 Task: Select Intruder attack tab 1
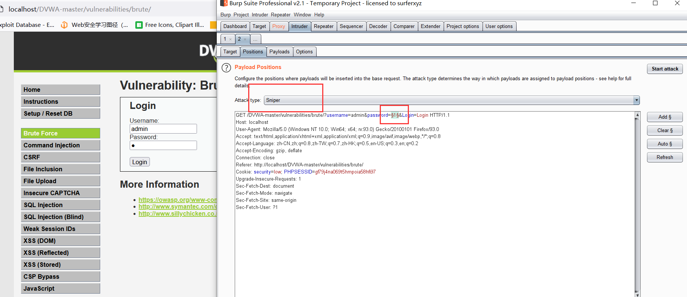[225, 39]
